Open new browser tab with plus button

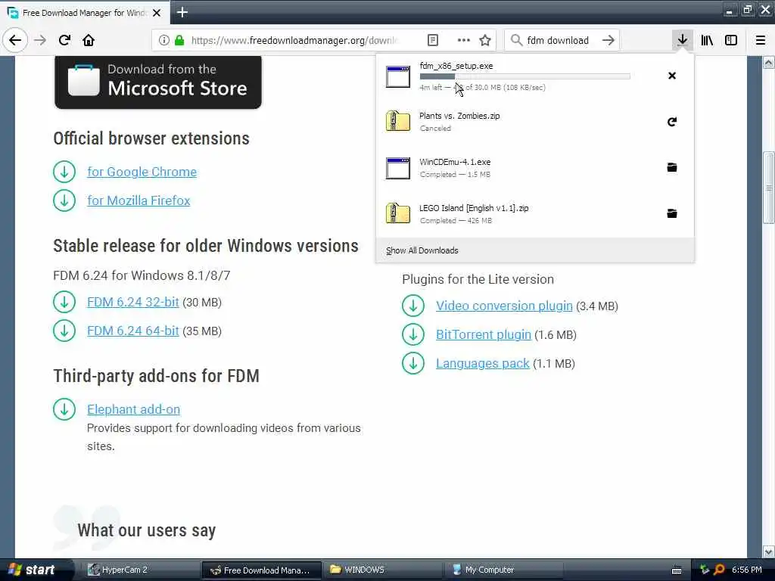182,12
